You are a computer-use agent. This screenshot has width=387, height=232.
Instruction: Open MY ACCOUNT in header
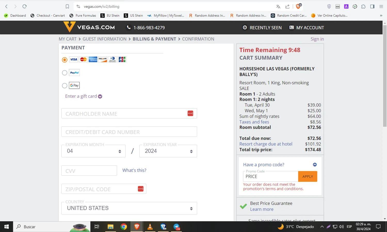click(307, 28)
